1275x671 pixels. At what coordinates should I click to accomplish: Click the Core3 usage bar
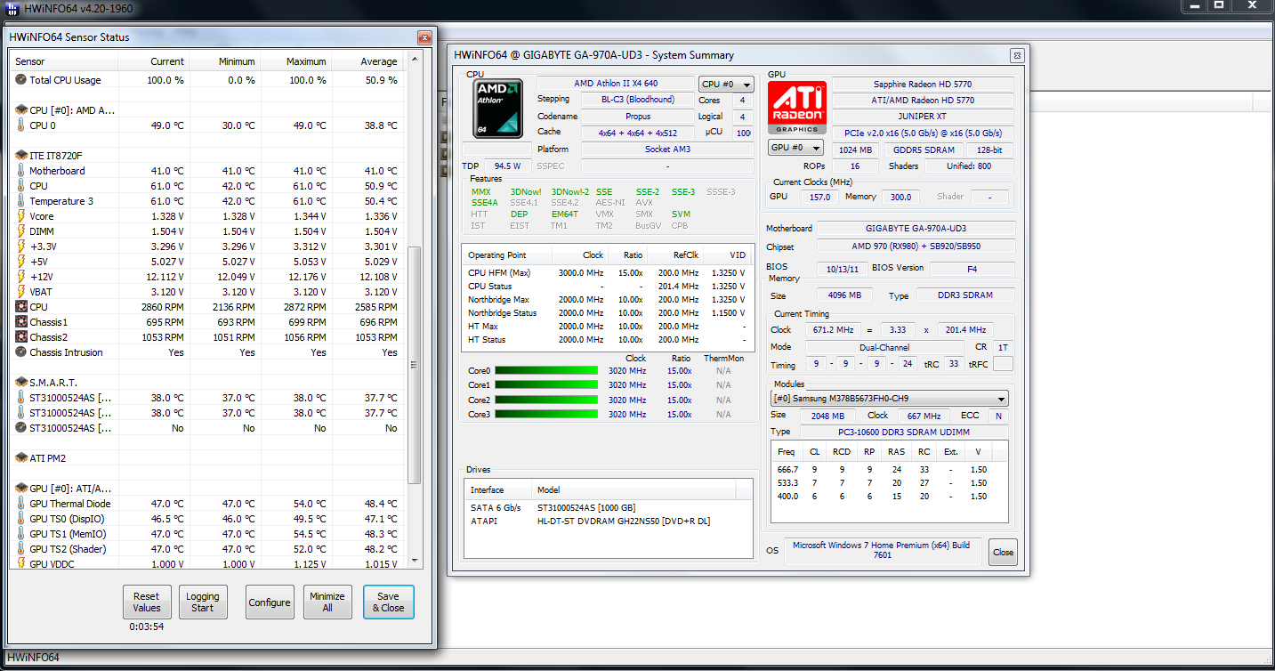[546, 415]
